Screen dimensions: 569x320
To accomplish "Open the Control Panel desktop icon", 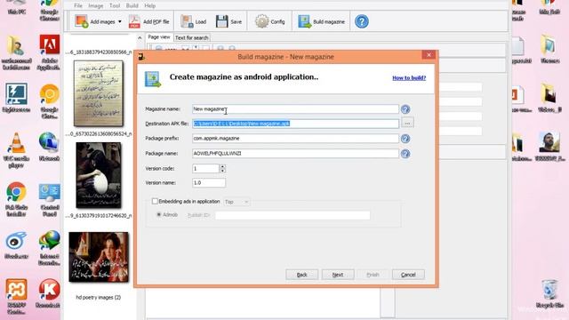I will pos(50,199).
